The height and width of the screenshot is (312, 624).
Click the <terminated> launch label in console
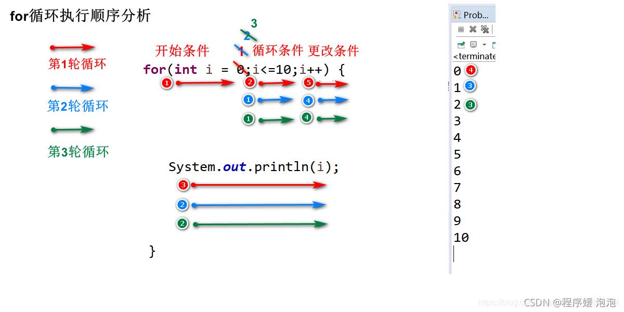pyautogui.click(x=474, y=56)
